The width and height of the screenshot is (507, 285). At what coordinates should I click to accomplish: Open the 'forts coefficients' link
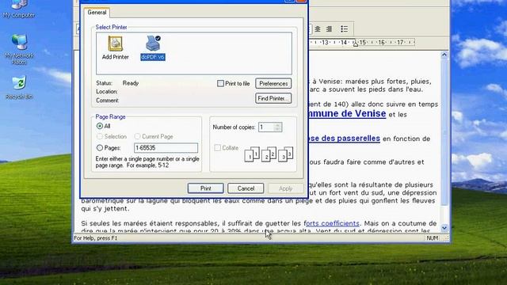332,223
